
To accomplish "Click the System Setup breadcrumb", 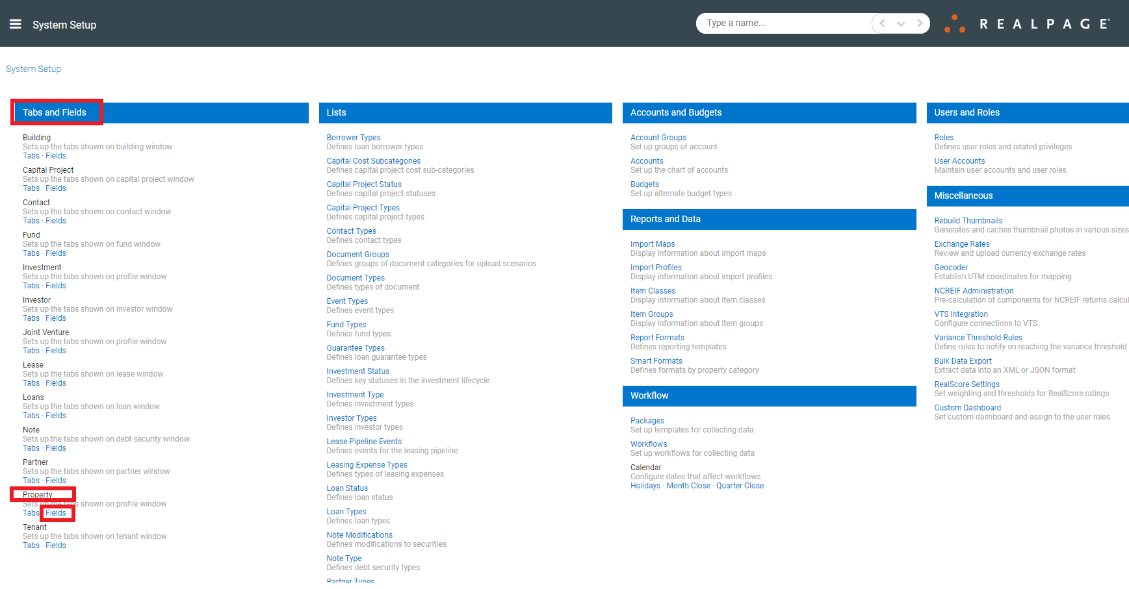I will click(x=33, y=69).
